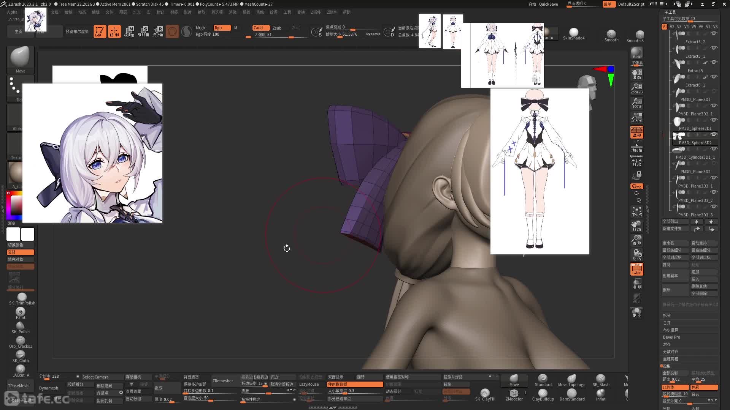Switch to the V2 subtool visibility set
The width and height of the screenshot is (730, 410).
(x=672, y=27)
